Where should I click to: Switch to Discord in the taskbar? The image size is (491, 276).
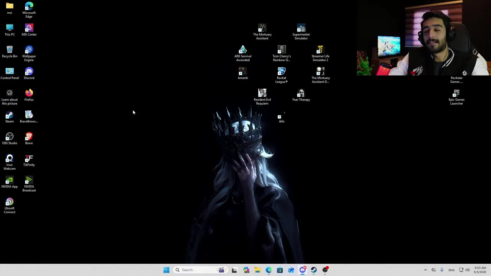coord(302,270)
